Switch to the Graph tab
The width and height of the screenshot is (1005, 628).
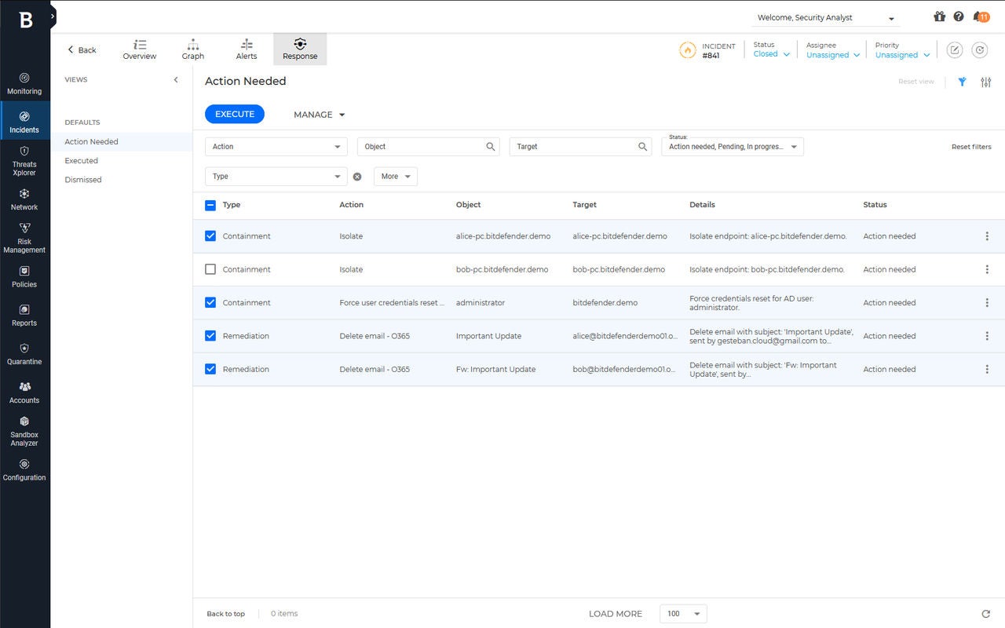(x=193, y=49)
